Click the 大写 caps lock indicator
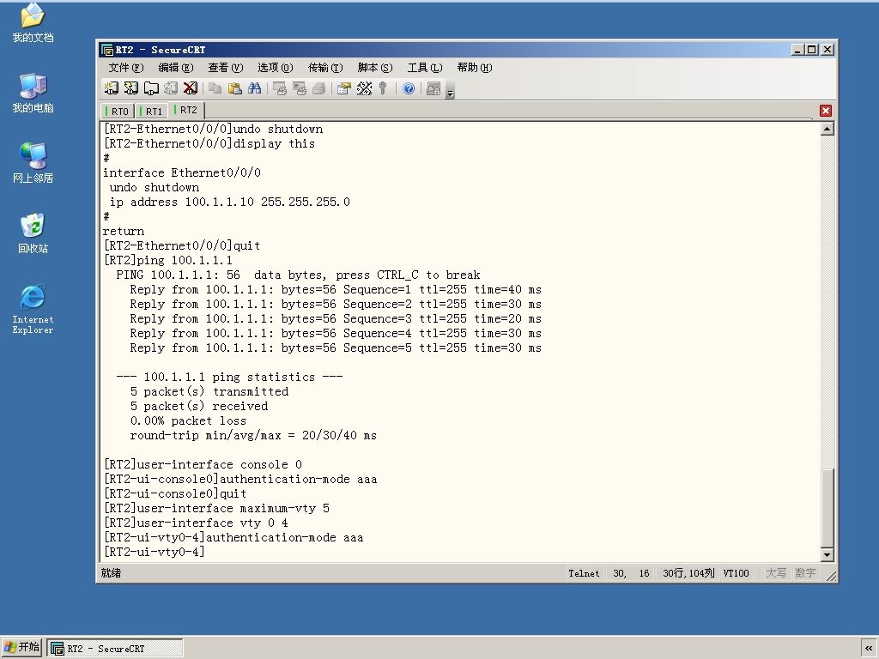This screenshot has width=879, height=659. point(776,573)
